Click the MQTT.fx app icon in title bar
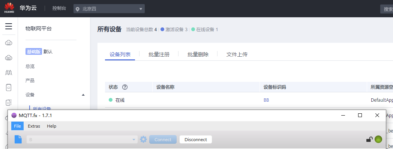This screenshot has height=149, width=393. pos(14,115)
